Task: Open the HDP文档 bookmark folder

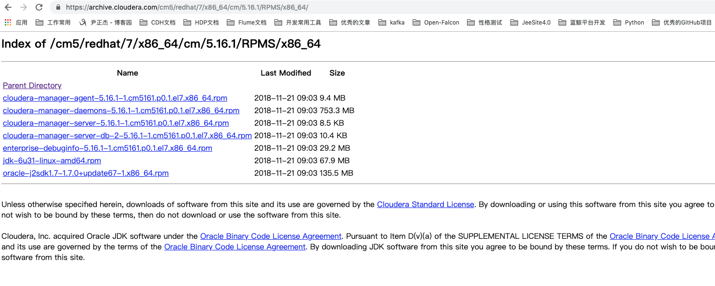Action: (x=201, y=22)
